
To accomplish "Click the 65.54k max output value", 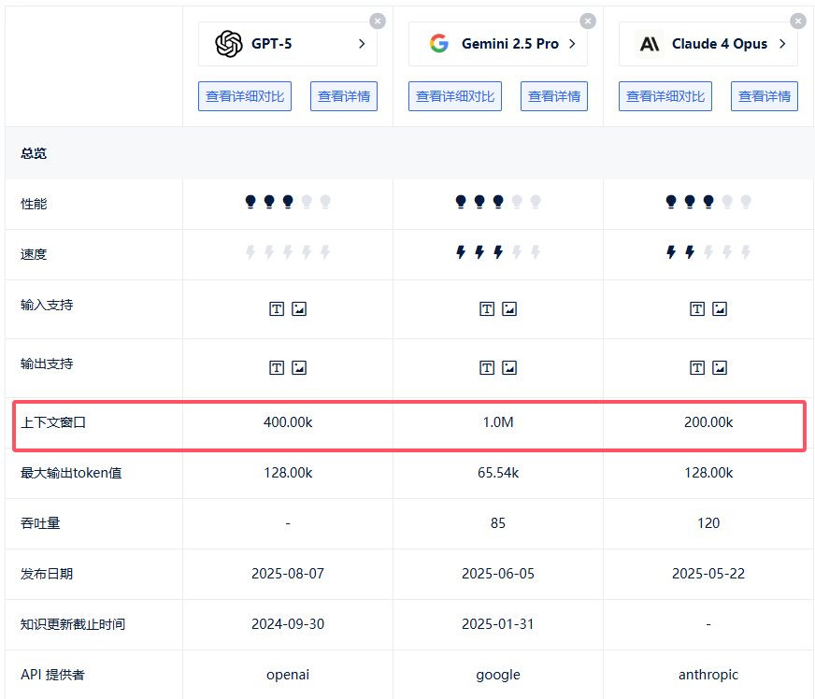I will [498, 473].
